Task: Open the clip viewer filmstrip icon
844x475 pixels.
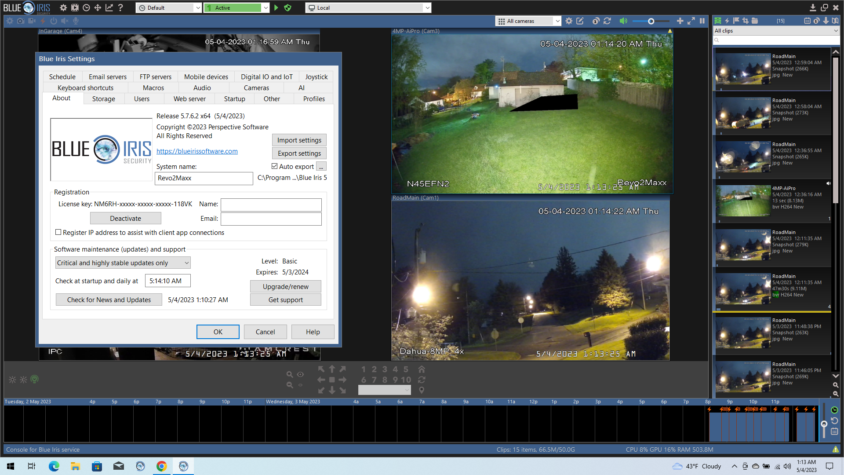Action: (75, 7)
